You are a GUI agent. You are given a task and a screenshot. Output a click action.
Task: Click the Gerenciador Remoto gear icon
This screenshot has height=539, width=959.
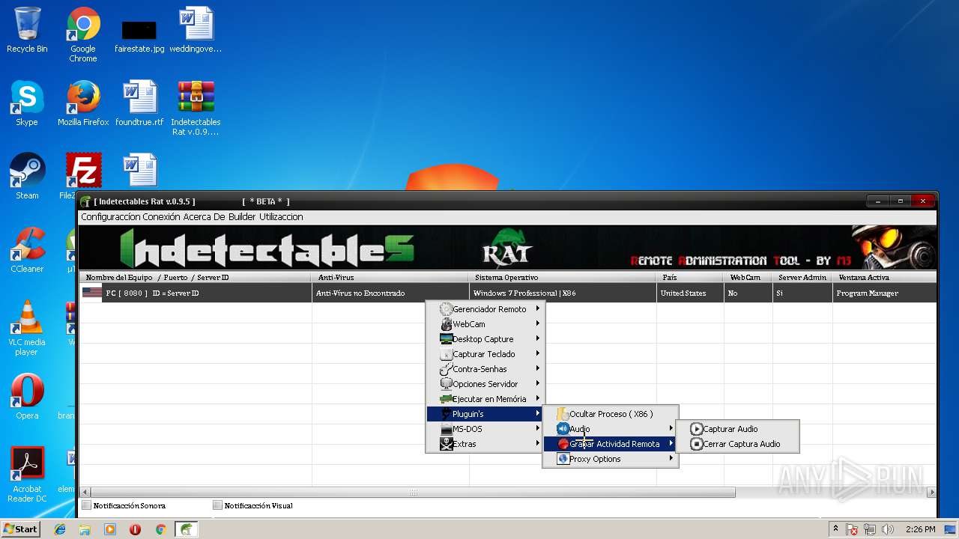click(x=446, y=309)
